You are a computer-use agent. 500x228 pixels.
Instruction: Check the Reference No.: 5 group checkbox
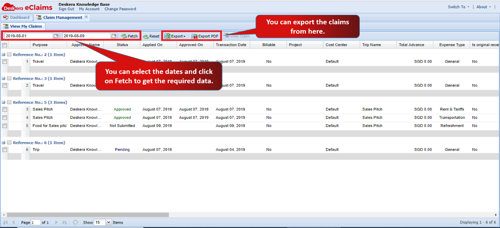coord(9,102)
